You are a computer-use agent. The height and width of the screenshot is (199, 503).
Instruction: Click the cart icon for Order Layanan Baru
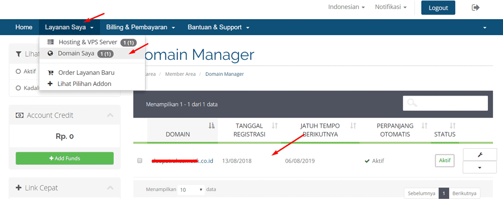pos(50,73)
